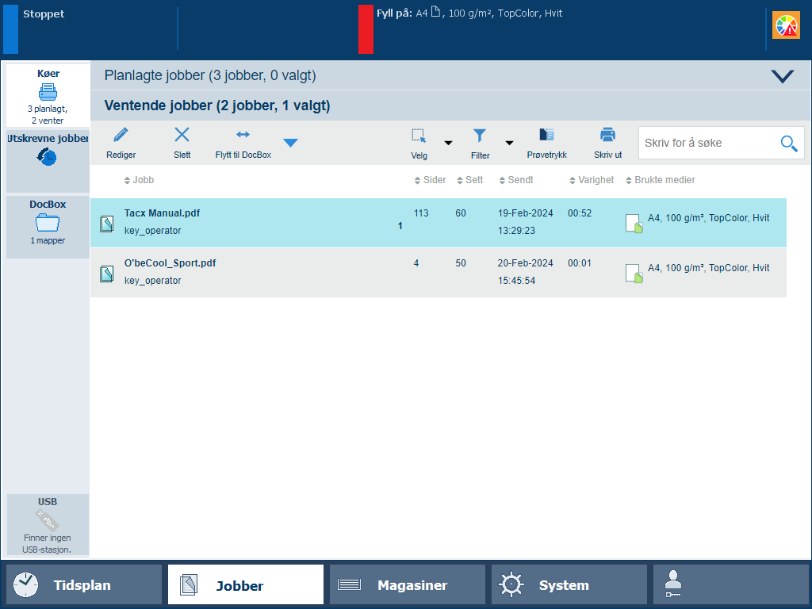The image size is (812, 609).
Task: Click Flytt til DocBox arrows icon
Action: point(243,135)
